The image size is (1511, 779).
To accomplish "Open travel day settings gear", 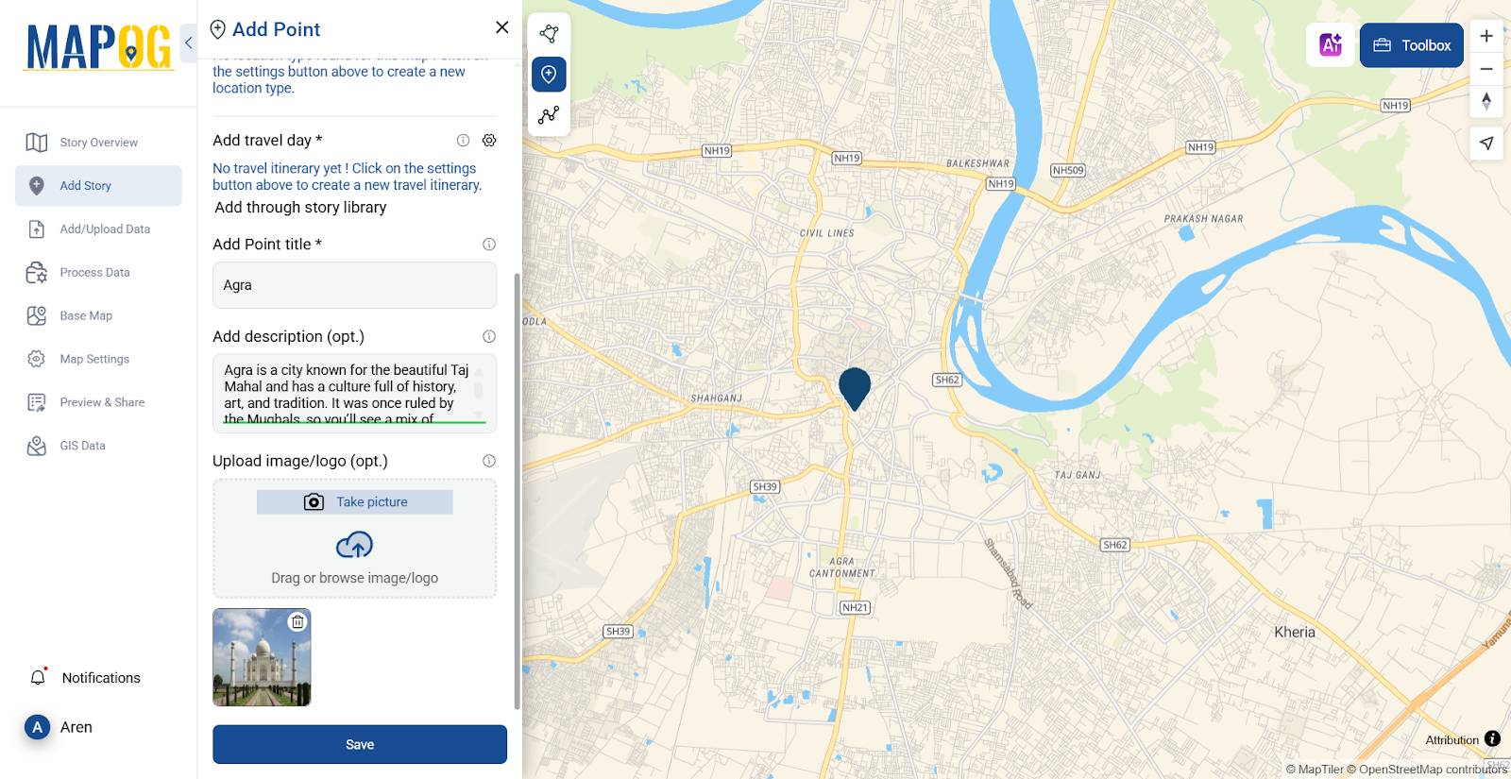I will click(489, 141).
